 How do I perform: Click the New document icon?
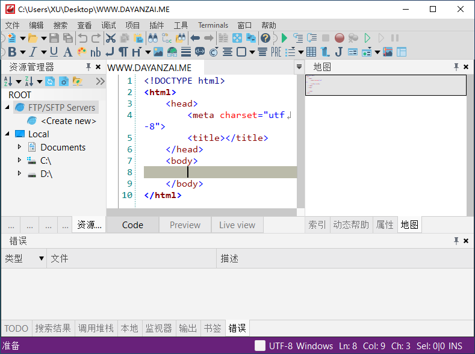coord(11,38)
